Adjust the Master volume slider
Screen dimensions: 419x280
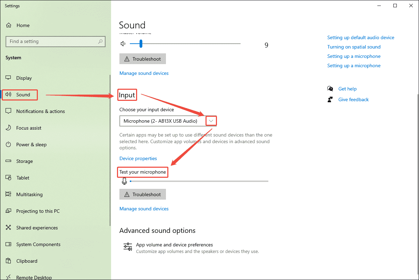click(140, 44)
